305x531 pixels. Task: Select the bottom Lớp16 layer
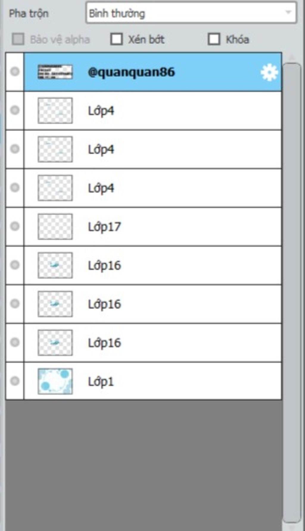click(179, 343)
